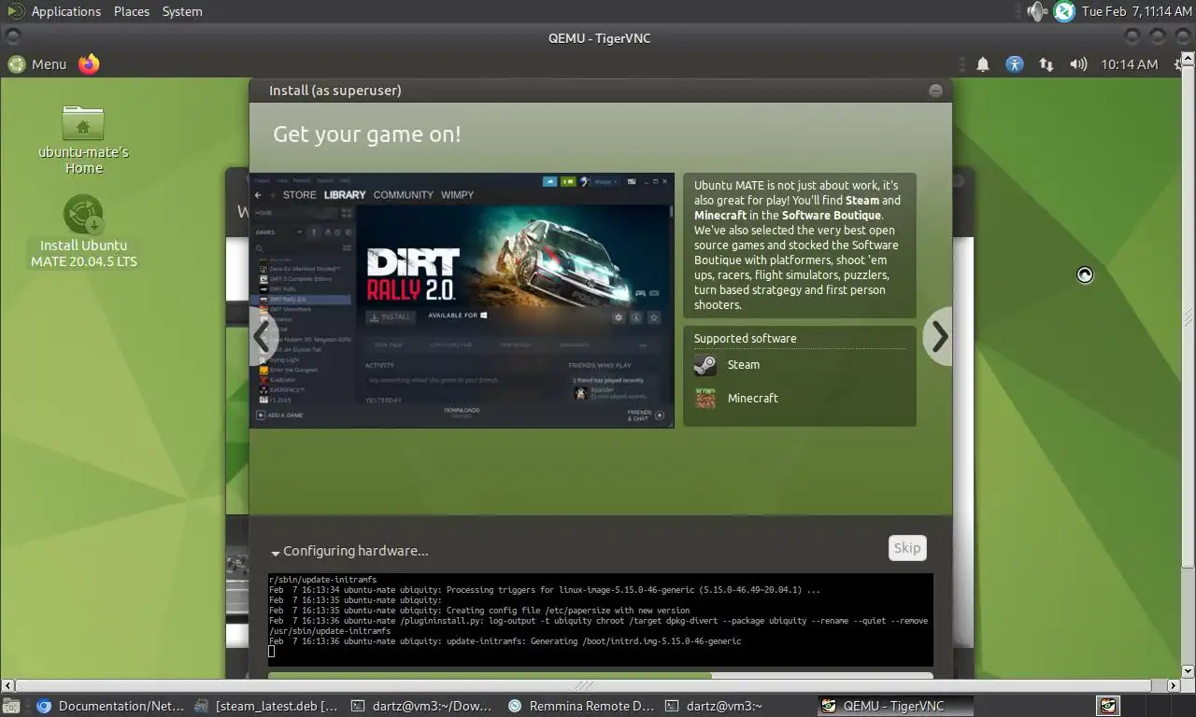1196x717 pixels.
Task: Click the Minecraft label in Supported software
Action: [x=753, y=399]
